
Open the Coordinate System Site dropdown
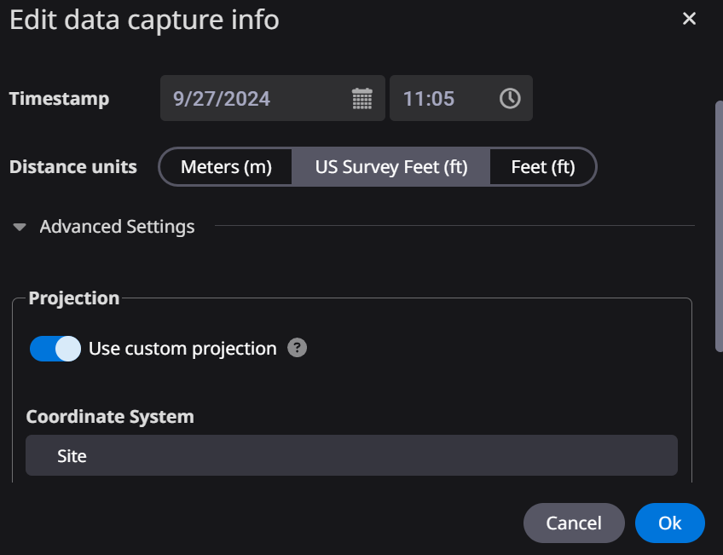[x=351, y=455]
